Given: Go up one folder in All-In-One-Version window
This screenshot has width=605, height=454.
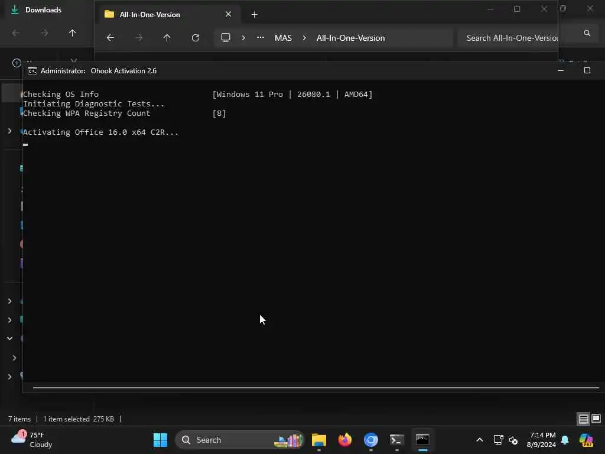Looking at the screenshot, I should pyautogui.click(x=167, y=38).
